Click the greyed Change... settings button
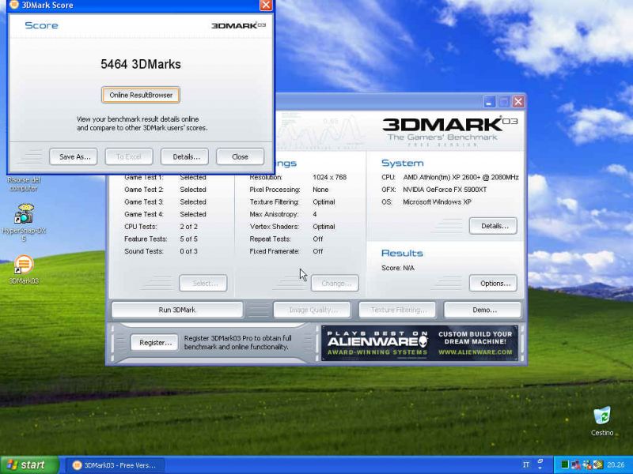This screenshot has width=633, height=474. pyautogui.click(x=335, y=284)
